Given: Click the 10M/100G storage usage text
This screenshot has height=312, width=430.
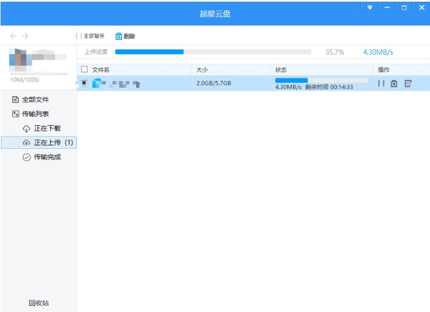Looking at the screenshot, I should (x=25, y=80).
